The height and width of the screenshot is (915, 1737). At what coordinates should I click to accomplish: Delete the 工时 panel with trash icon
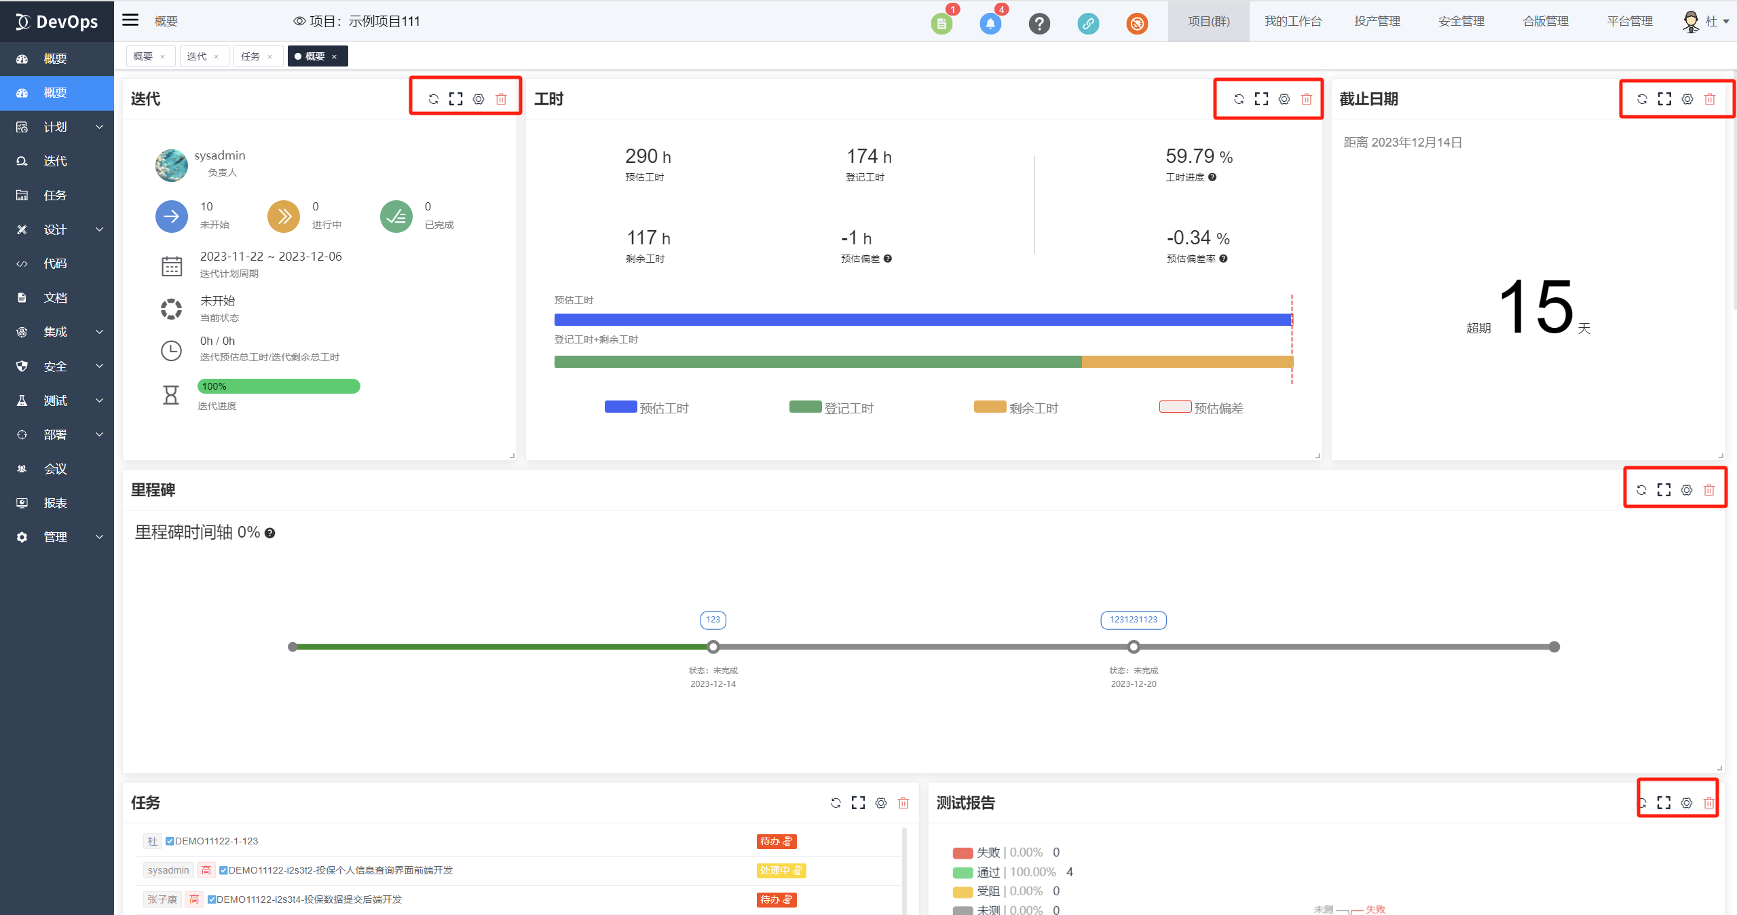point(1306,99)
